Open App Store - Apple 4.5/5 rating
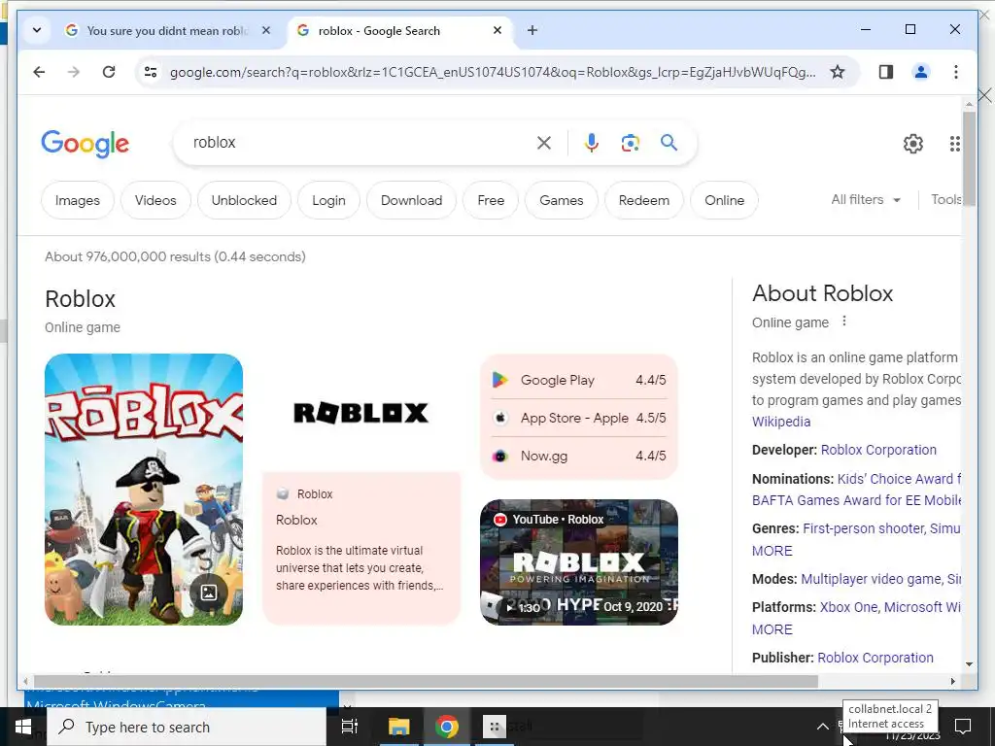Screen dimensions: 995x746 [579, 418]
